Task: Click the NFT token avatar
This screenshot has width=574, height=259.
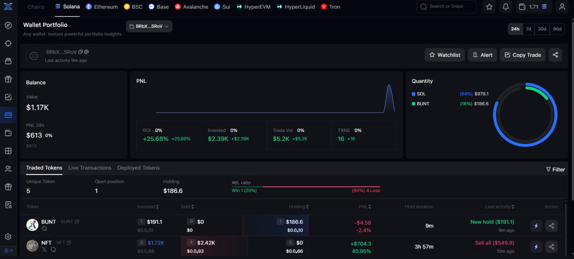Action: point(32,246)
